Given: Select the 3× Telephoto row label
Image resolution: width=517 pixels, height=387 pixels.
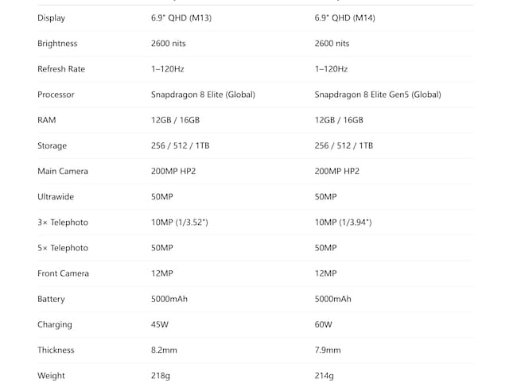Looking at the screenshot, I should click(62, 223).
